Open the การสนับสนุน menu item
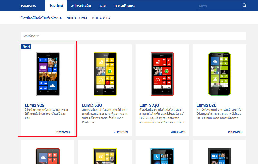 [124, 6]
